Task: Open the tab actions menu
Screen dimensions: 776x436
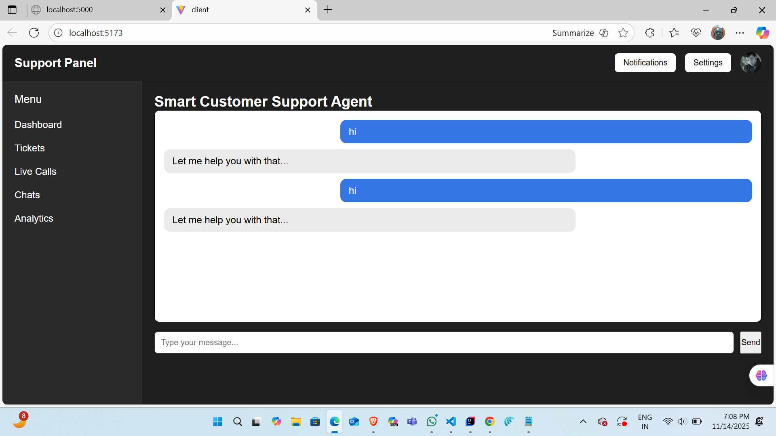Action: [x=12, y=10]
